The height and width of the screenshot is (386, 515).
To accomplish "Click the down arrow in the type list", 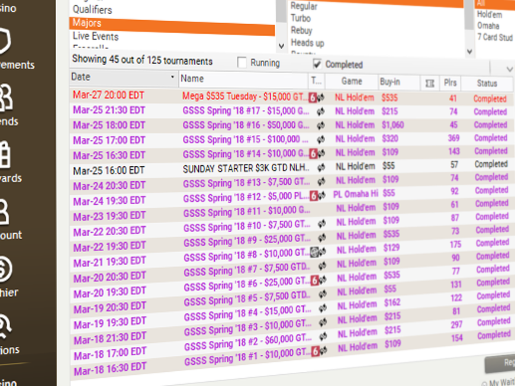I will tap(469, 52).
